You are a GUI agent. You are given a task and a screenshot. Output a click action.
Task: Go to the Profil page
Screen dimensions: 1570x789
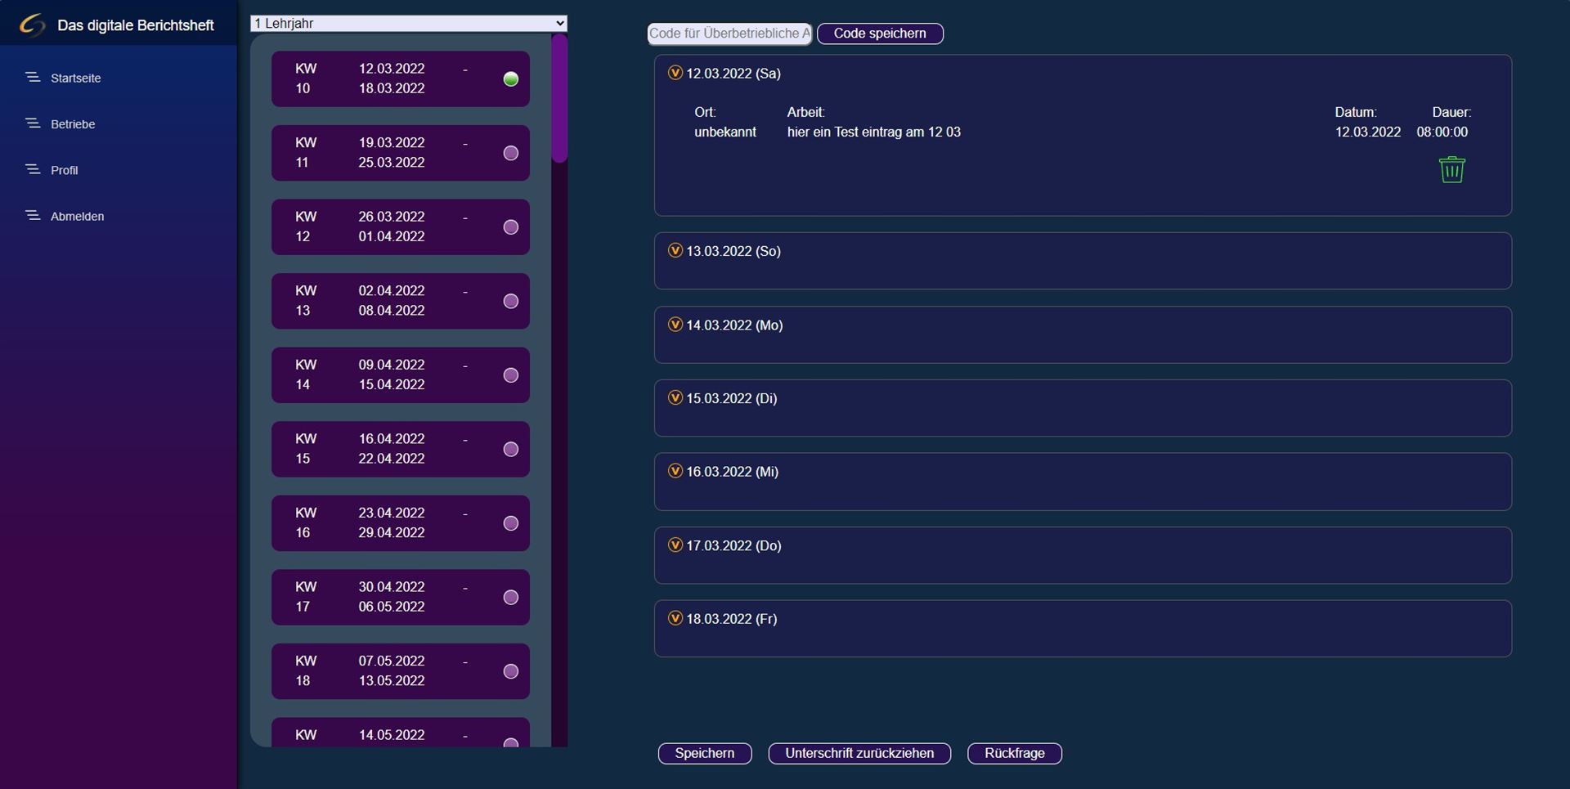[x=65, y=170]
